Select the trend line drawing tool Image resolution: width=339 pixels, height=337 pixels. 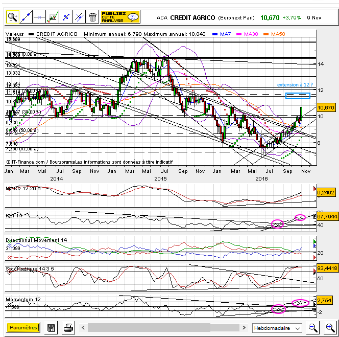click(x=26, y=17)
